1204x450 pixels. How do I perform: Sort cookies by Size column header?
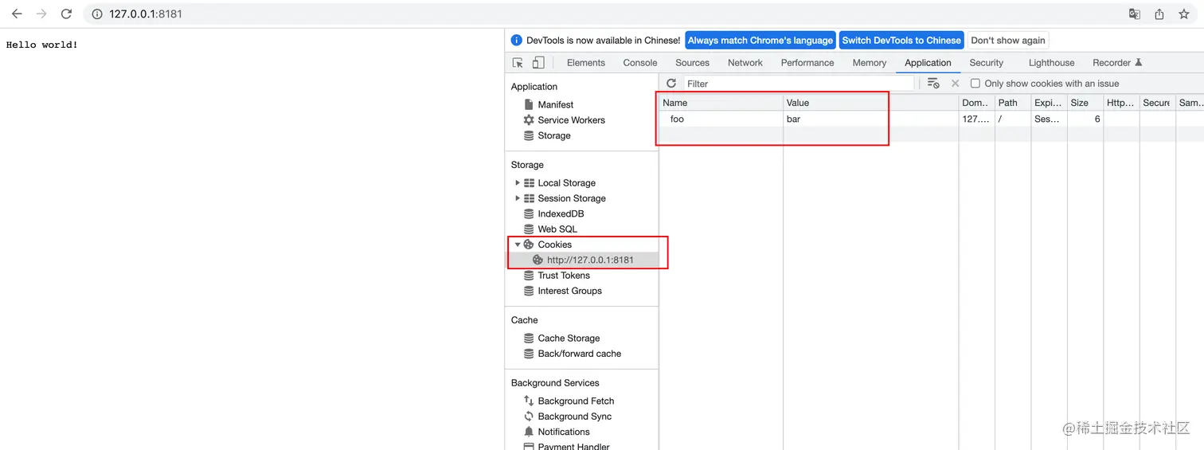click(x=1085, y=103)
